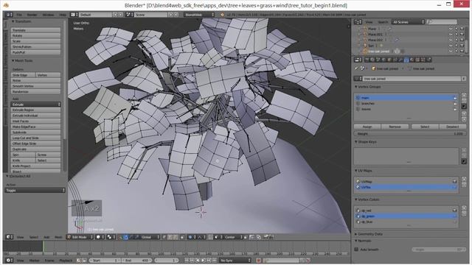The image size is (472, 265).
Task: Adjust the vertex group Weight slider
Action: tap(410, 134)
